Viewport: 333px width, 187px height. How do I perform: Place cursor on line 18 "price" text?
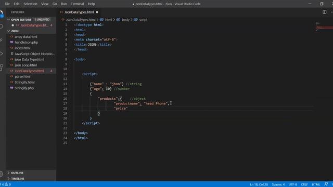(121, 109)
